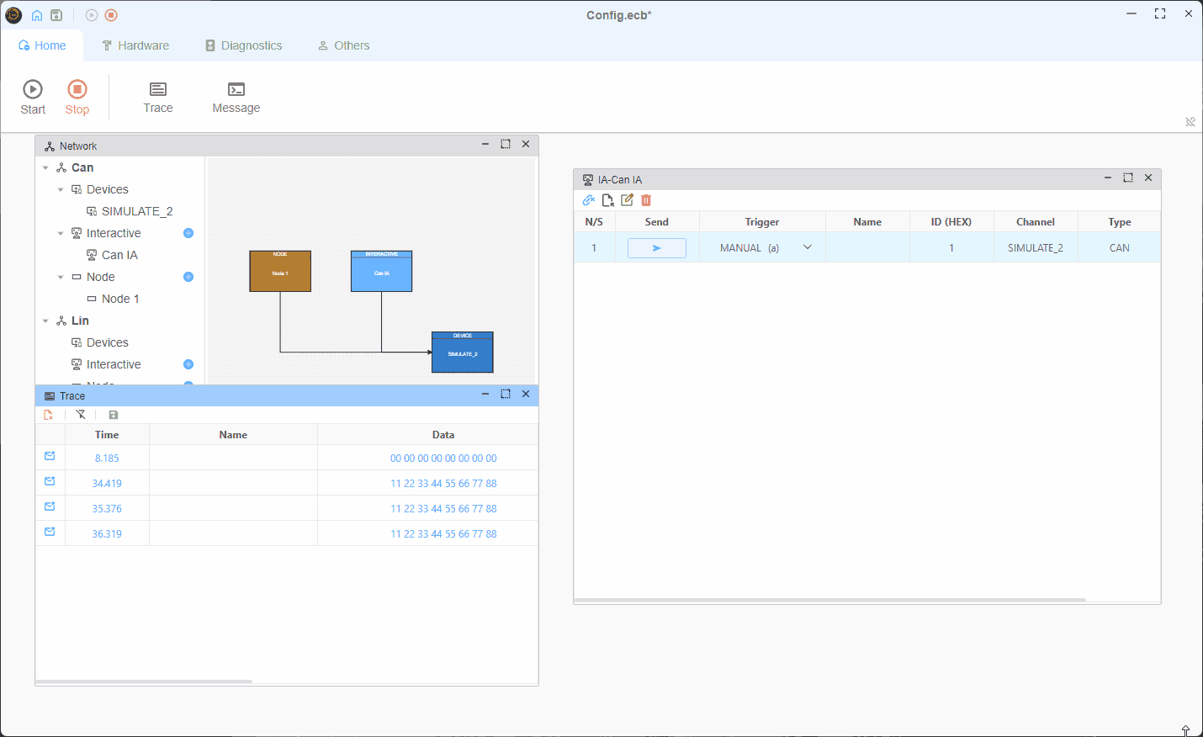This screenshot has height=737, width=1203.
Task: Click Trace panel horizontal scrollbar
Action: [x=144, y=681]
